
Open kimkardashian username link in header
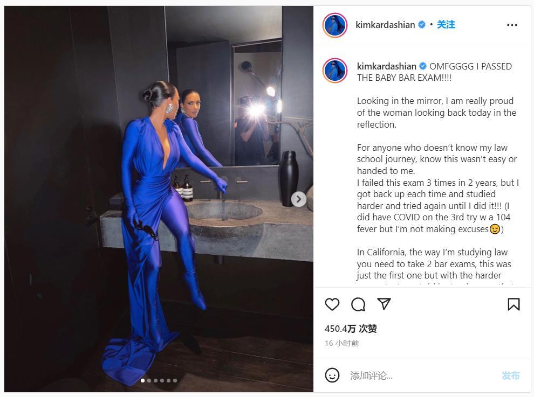(x=385, y=25)
